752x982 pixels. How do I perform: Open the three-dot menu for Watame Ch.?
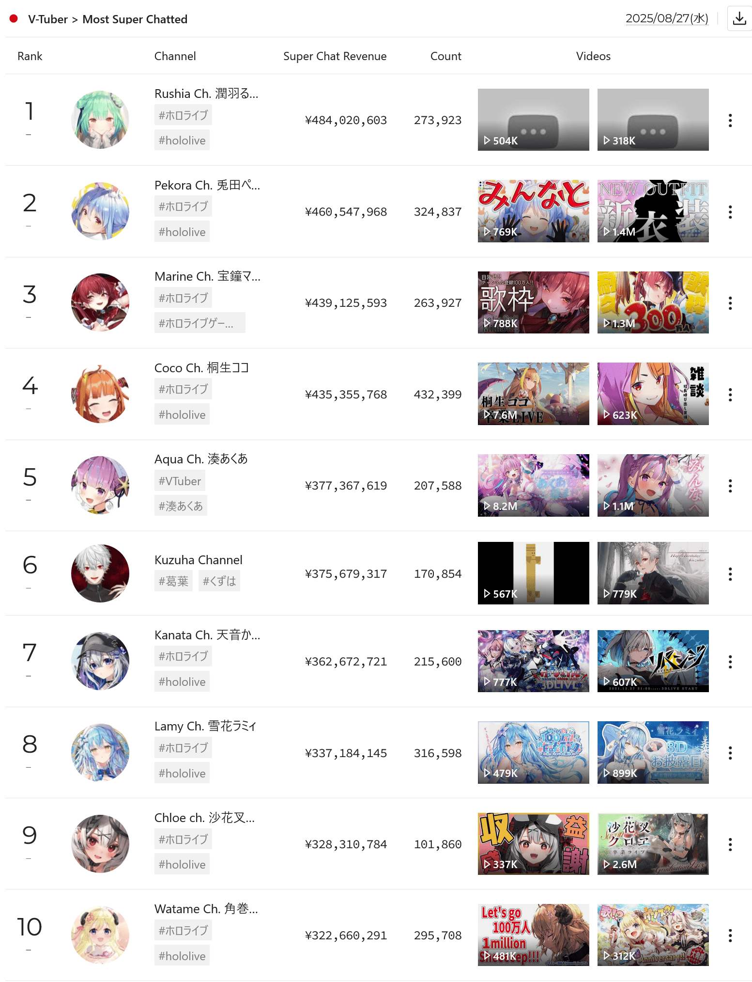(730, 935)
